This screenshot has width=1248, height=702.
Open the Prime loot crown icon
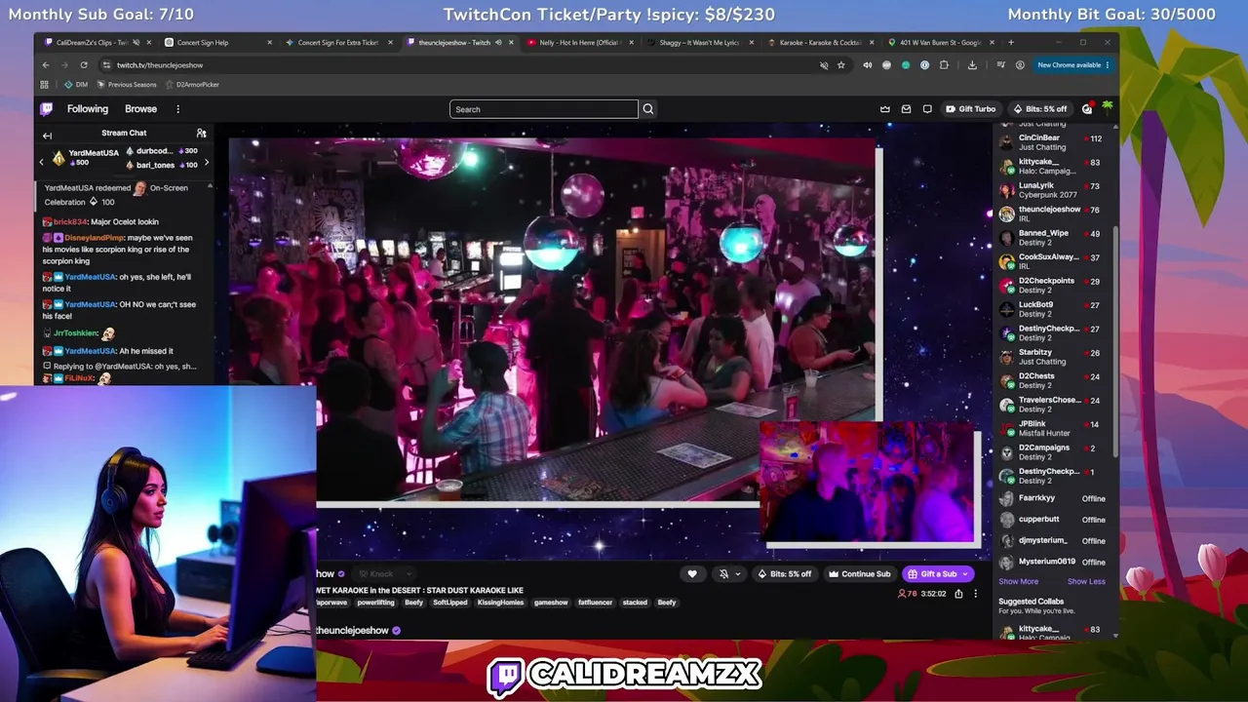point(885,109)
